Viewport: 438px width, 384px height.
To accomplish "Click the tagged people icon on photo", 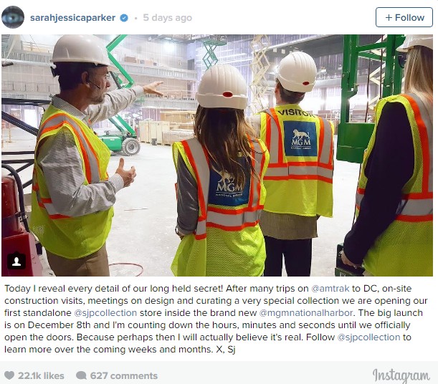I will click(16, 261).
